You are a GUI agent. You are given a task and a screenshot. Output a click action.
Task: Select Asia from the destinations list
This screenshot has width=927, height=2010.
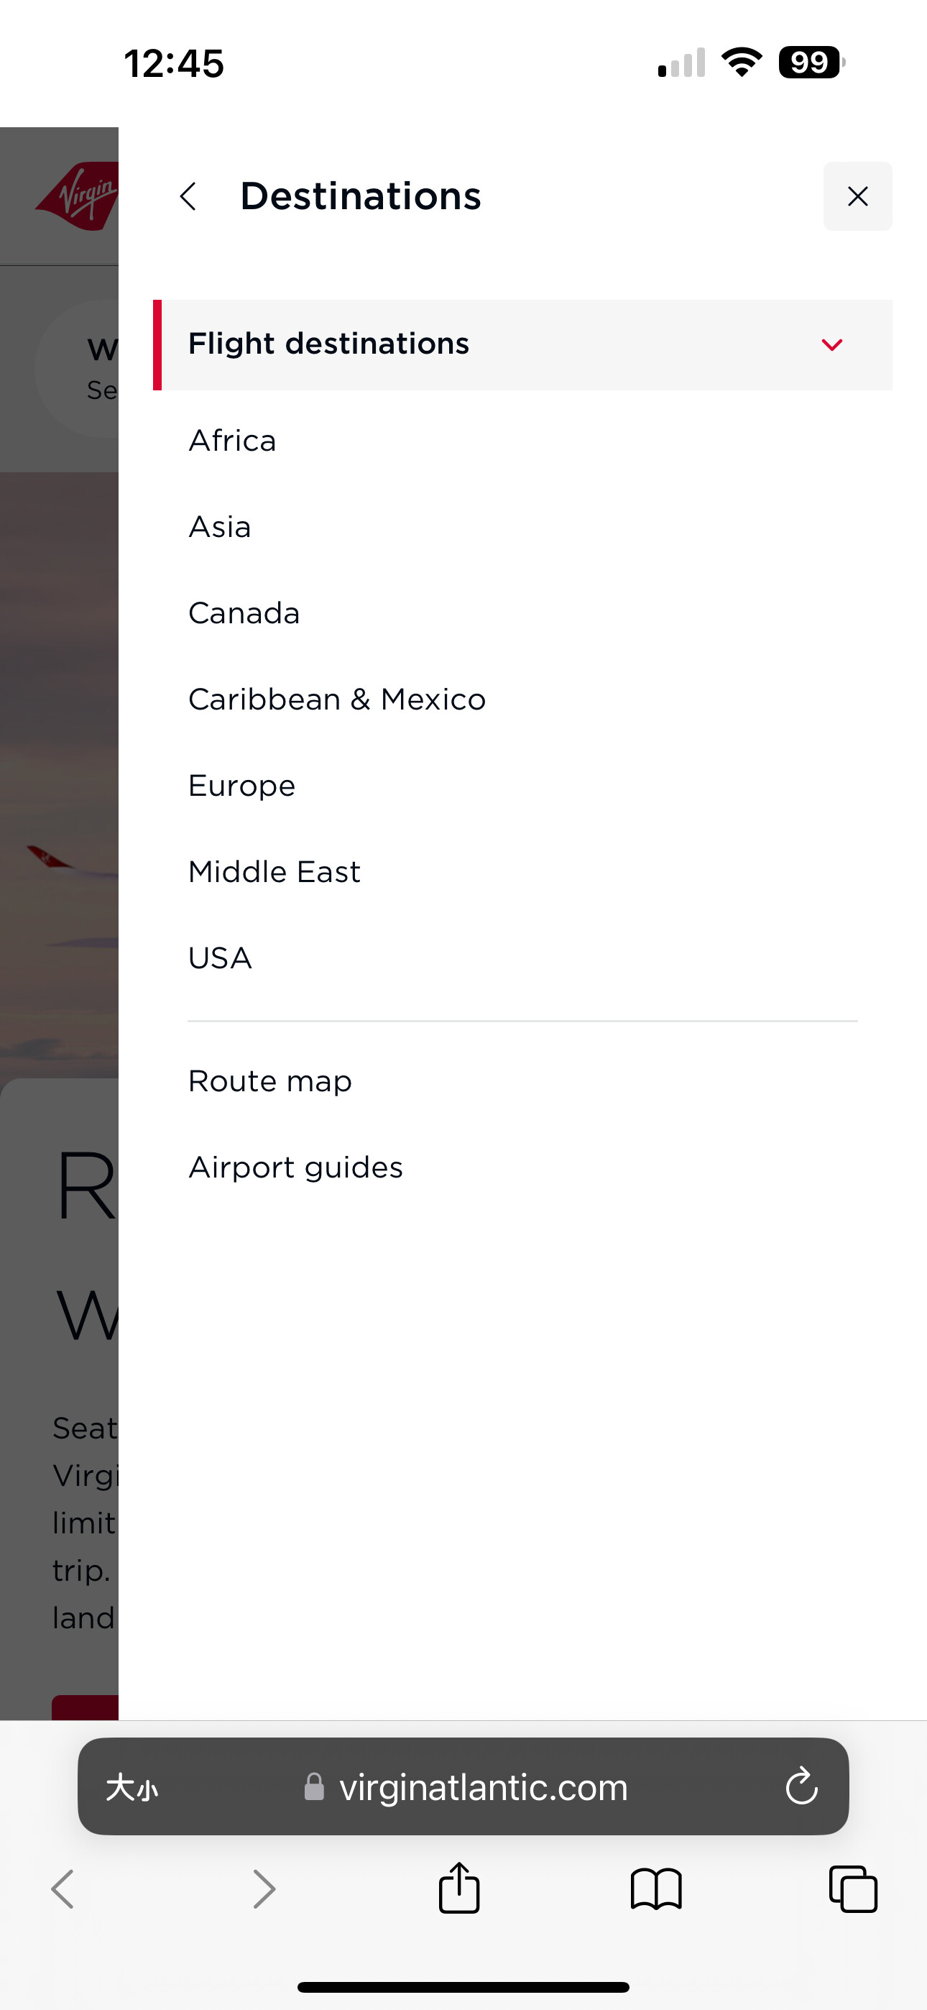(220, 527)
